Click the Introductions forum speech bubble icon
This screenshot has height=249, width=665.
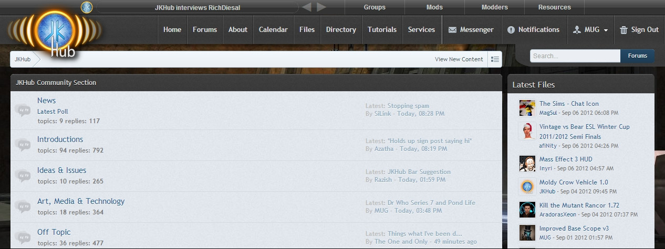pos(23,144)
